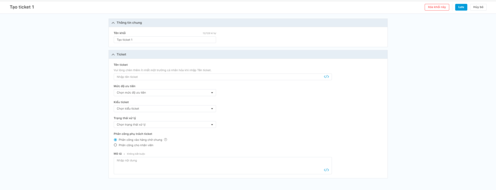The height and width of the screenshot is (190, 496).
Task: Click the Xóa khối này button
Action: 437,7
